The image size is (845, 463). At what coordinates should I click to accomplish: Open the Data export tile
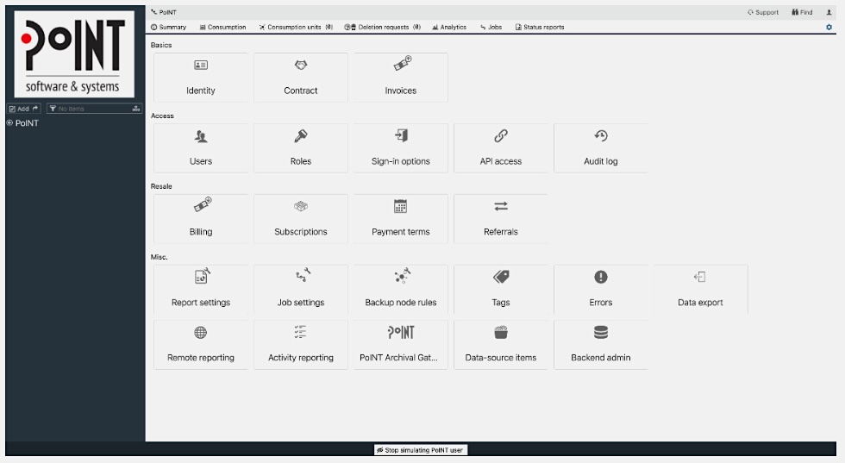pyautogui.click(x=700, y=289)
